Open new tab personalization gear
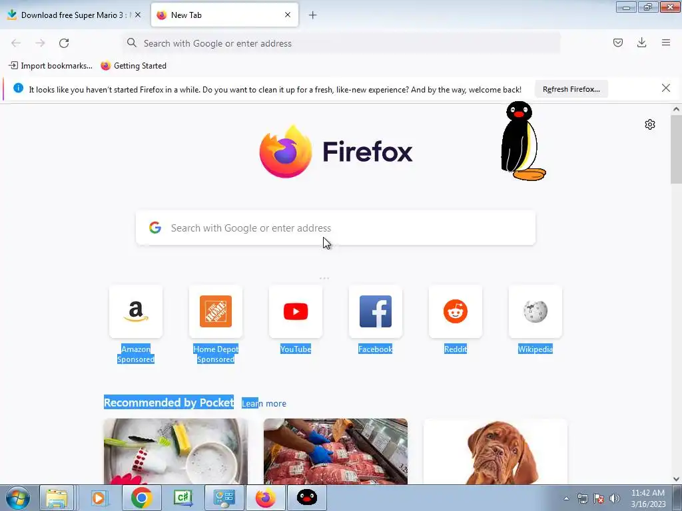Screen dimensions: 682x511 pos(650,124)
